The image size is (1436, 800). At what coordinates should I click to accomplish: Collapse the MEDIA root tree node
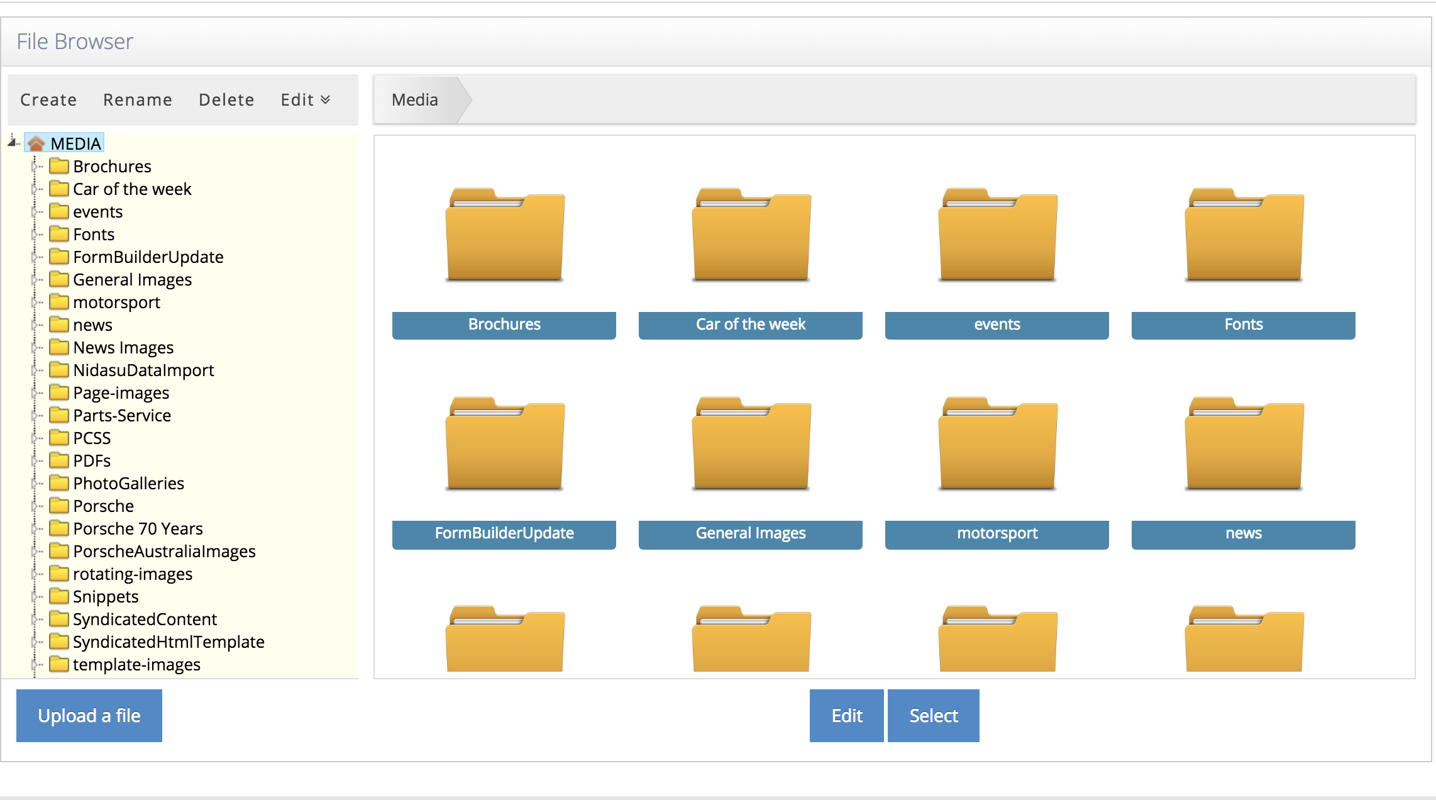pyautogui.click(x=13, y=142)
